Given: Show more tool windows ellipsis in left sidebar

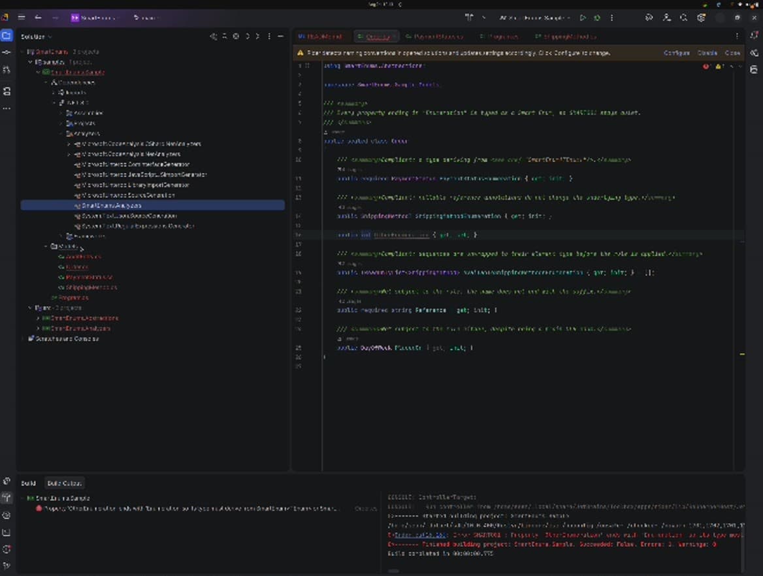Looking at the screenshot, I should pyautogui.click(x=7, y=108).
